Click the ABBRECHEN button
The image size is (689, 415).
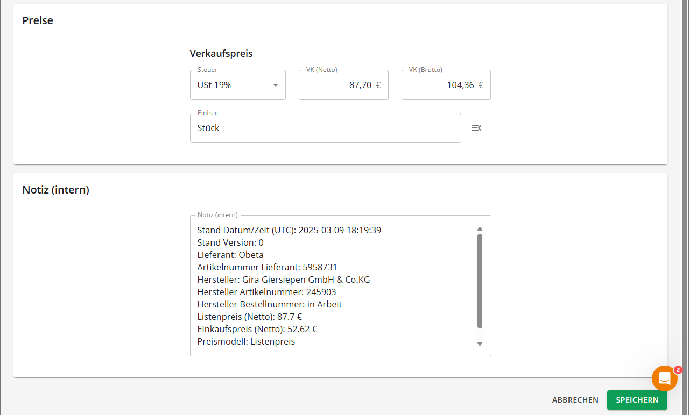coord(575,400)
